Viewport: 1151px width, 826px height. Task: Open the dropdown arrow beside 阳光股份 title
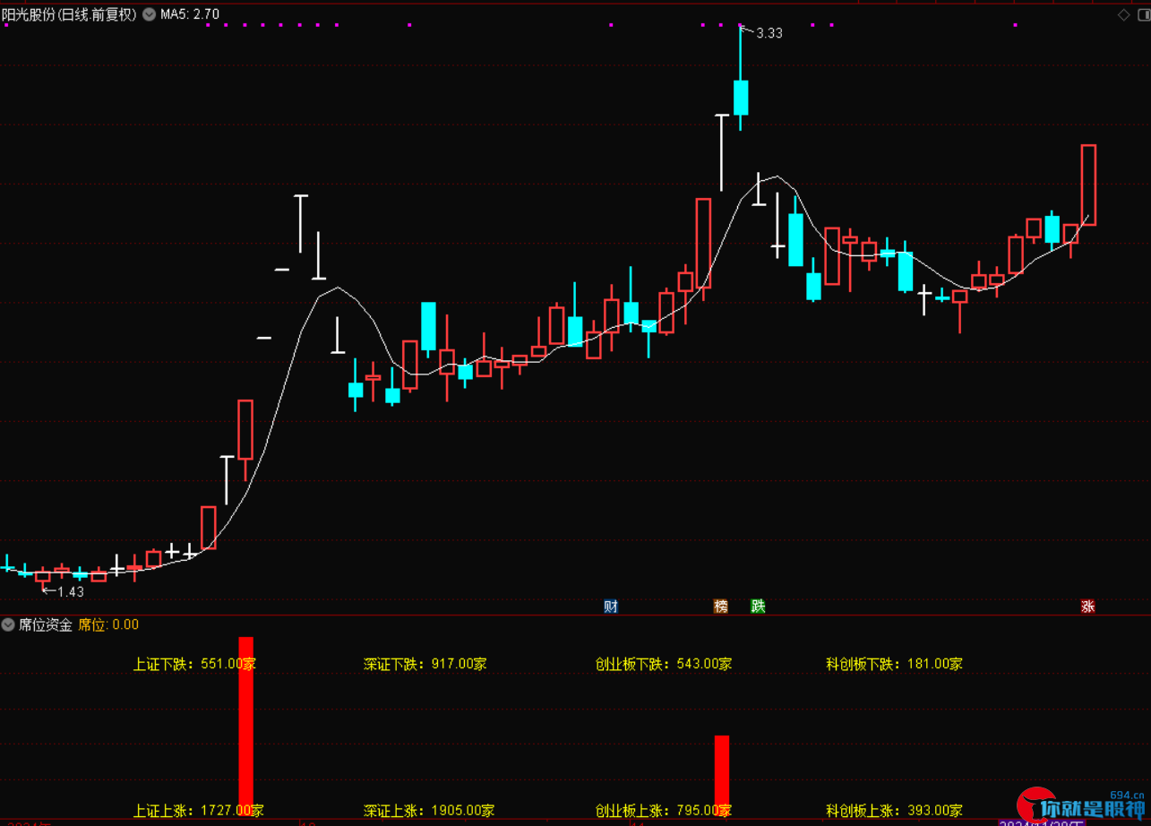[x=149, y=14]
